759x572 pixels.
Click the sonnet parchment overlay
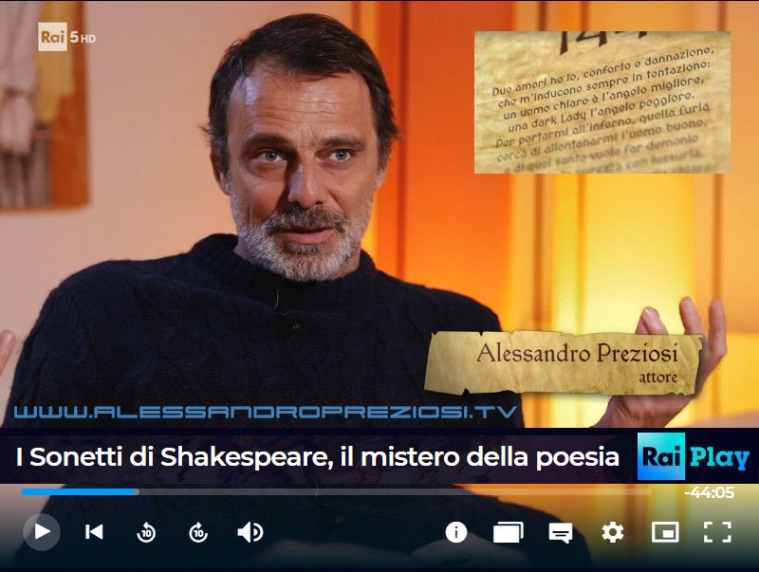(602, 102)
